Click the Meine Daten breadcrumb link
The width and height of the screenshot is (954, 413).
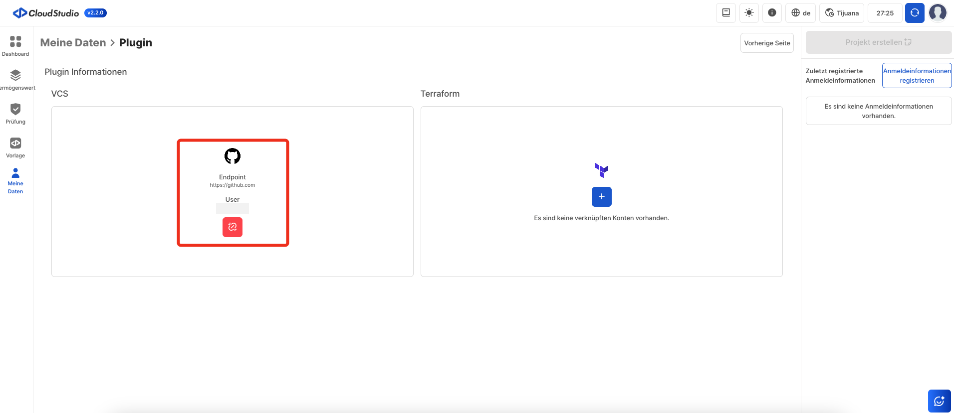pyautogui.click(x=73, y=43)
